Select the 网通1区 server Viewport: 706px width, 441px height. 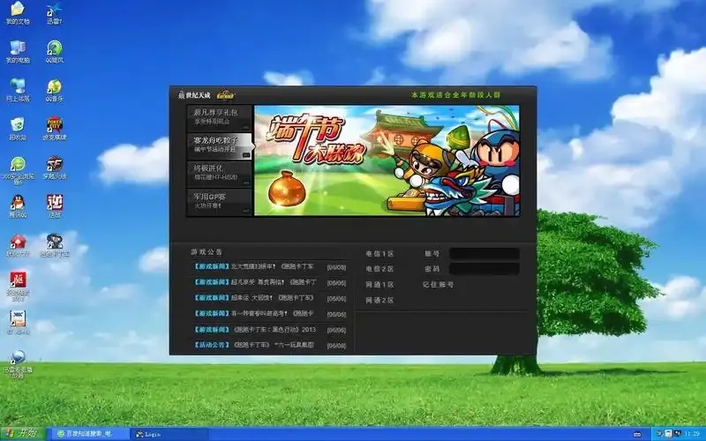click(x=379, y=285)
